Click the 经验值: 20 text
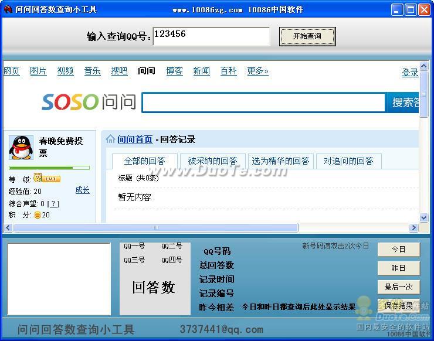 coord(25,192)
